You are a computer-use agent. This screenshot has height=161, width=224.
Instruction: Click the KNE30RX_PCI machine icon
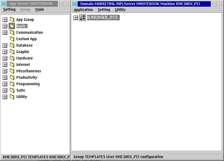83,18
